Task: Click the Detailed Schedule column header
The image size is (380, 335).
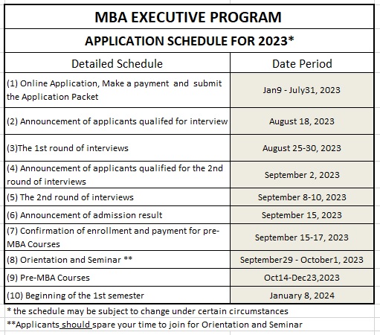Action: tap(117, 63)
